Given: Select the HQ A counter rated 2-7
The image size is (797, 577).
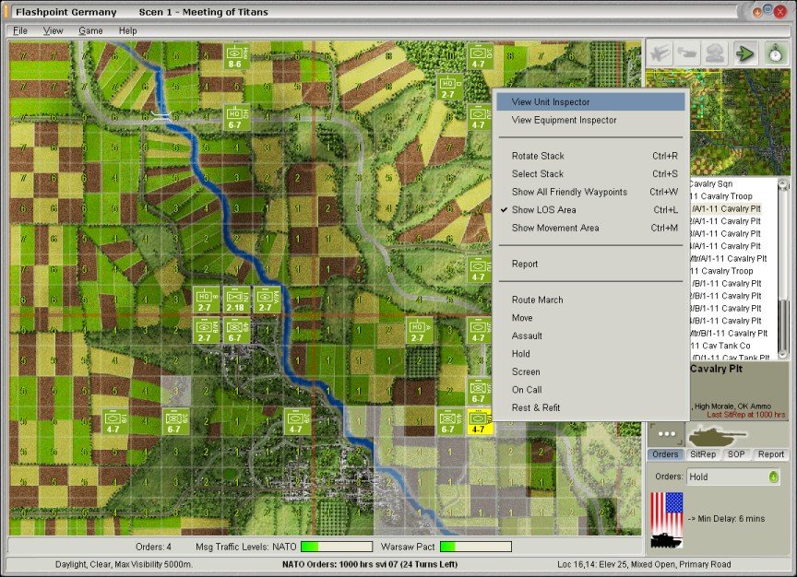Looking at the screenshot, I should click(x=419, y=331).
